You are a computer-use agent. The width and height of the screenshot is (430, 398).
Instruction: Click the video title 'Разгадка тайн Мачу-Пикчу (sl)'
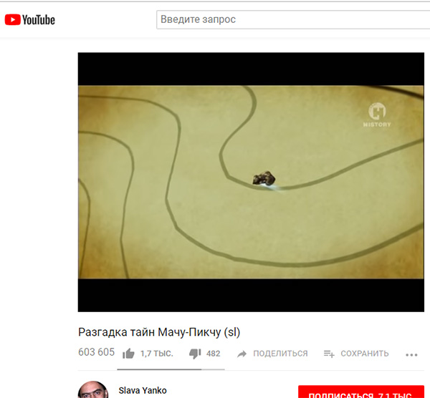159,332
